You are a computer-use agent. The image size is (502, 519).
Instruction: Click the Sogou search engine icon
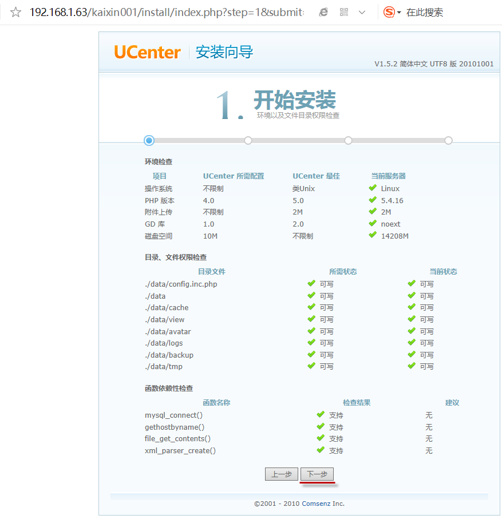[x=389, y=12]
